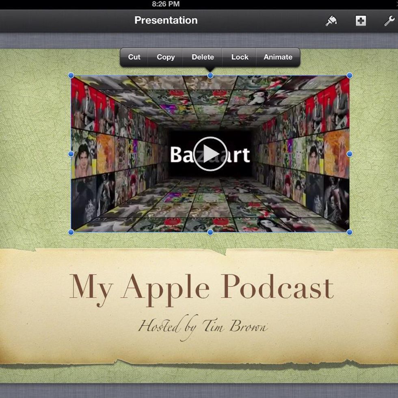The width and height of the screenshot is (398, 398).
Task: Choose Copy from the popup menu
Action: pyautogui.click(x=165, y=57)
